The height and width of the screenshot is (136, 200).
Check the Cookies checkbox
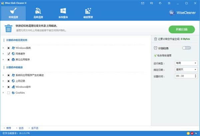pos(8,93)
